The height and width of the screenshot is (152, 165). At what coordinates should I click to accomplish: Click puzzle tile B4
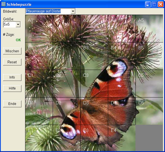122,56
